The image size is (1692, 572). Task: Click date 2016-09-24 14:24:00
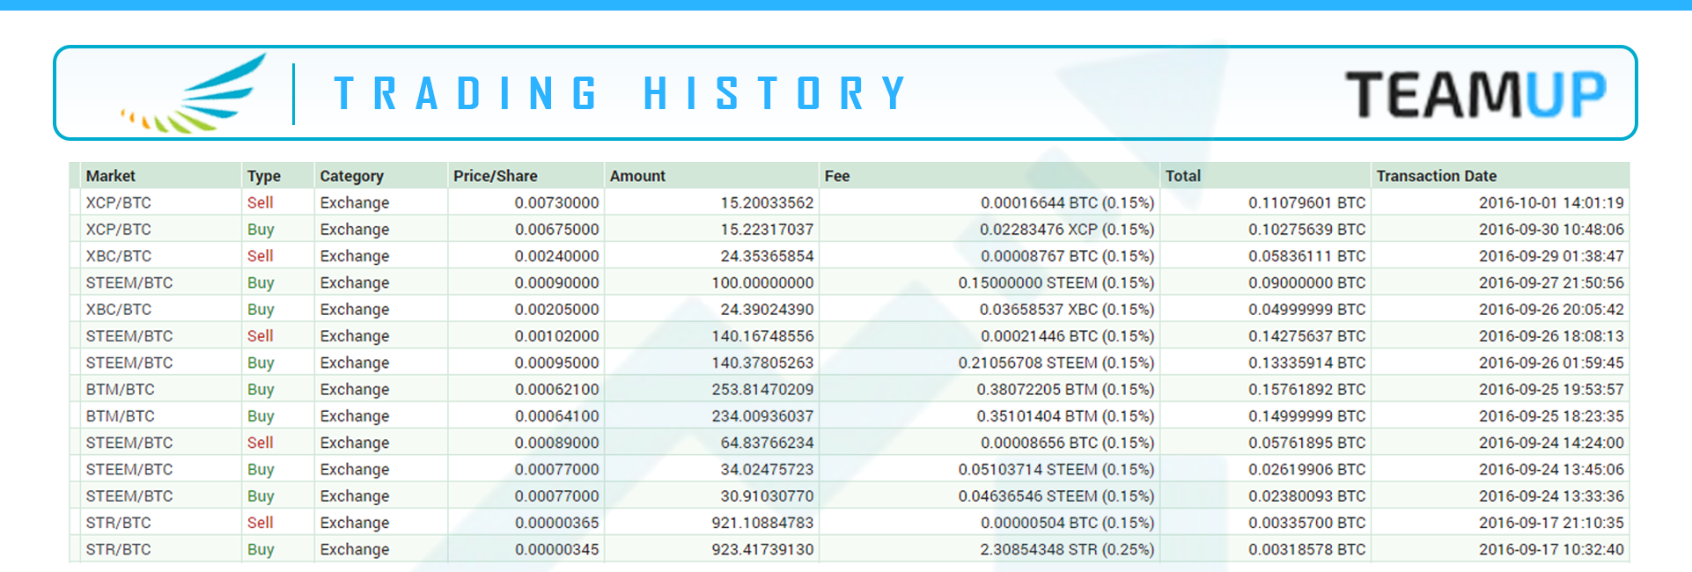pos(1552,443)
